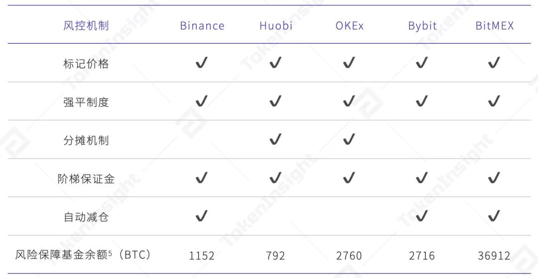
Task: Click the 风控机制 header label
Action: [86, 26]
